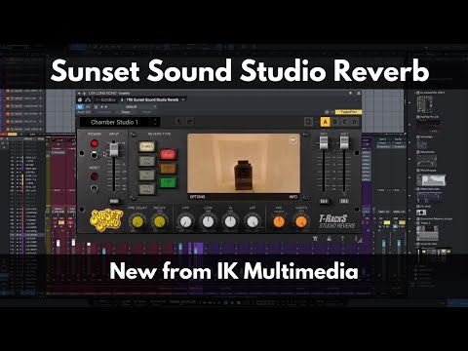
Task: Click the Mod orange knob
Action: pos(279,222)
